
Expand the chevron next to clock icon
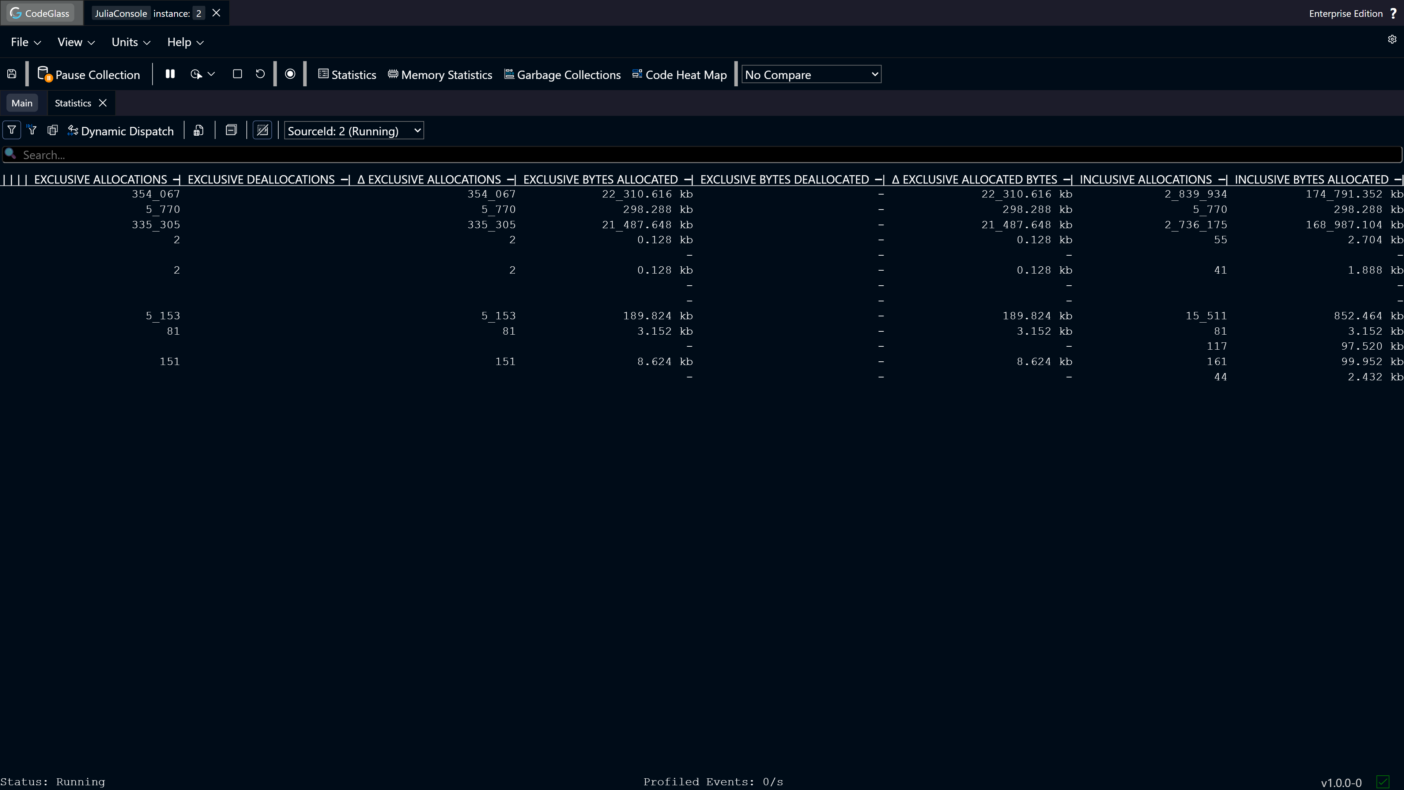(211, 74)
